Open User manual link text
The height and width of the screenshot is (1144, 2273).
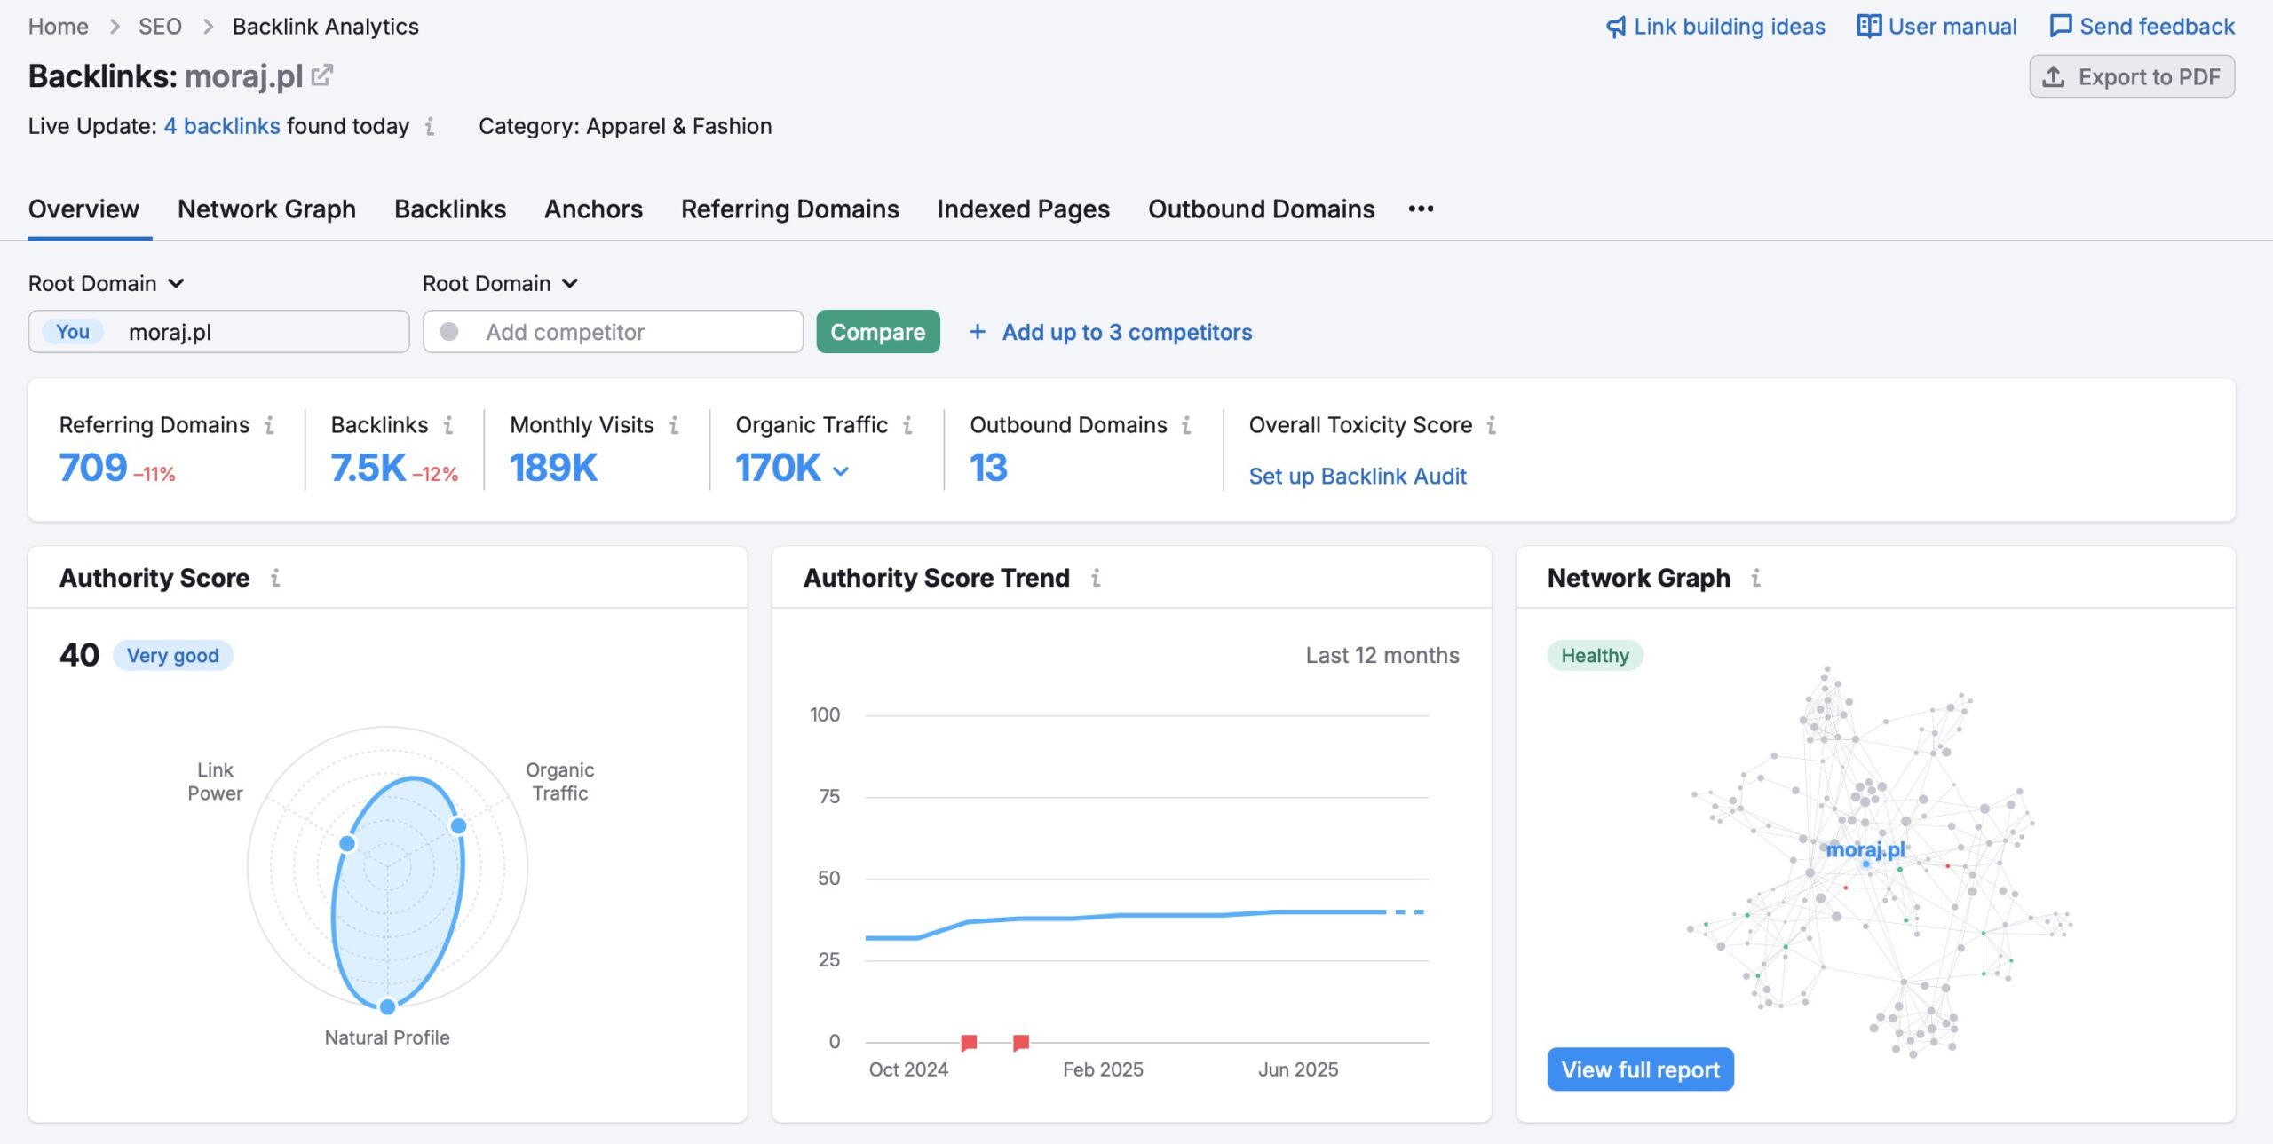[x=1952, y=27]
